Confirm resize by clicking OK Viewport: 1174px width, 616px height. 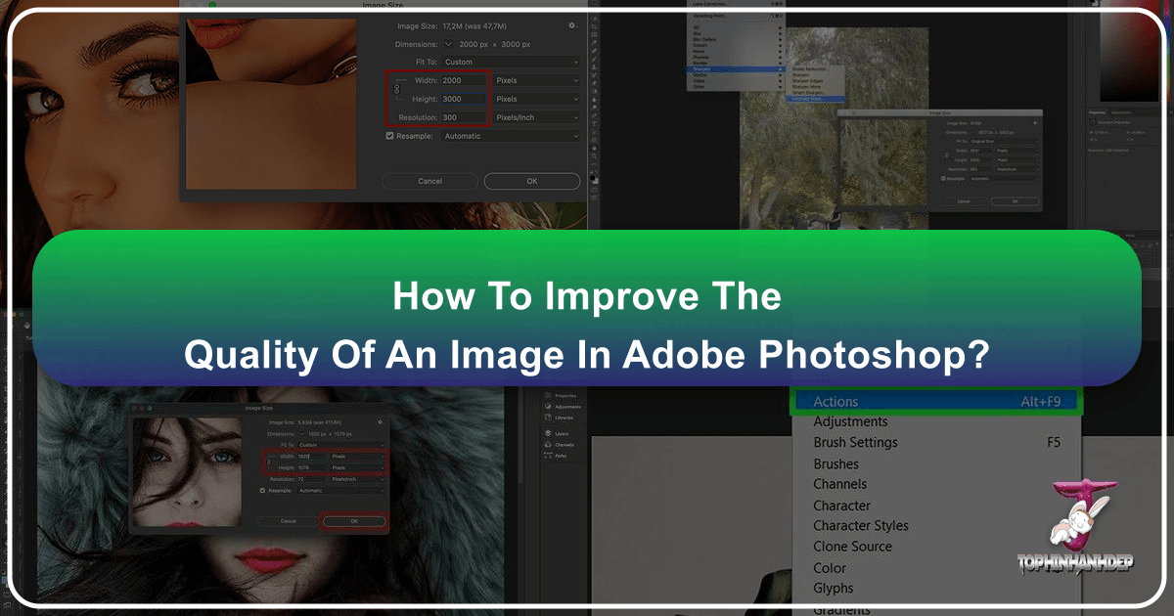531,181
